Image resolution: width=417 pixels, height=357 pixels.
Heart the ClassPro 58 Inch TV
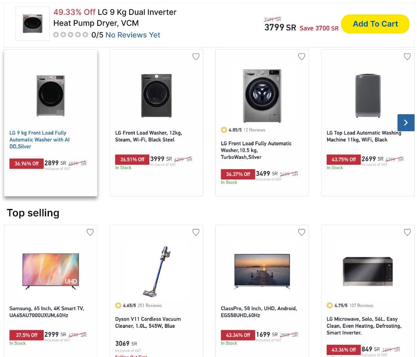(x=301, y=232)
